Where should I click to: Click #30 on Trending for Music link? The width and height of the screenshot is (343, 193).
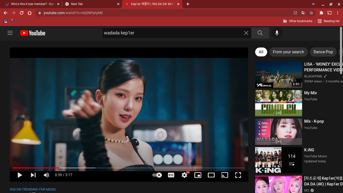coord(33,189)
